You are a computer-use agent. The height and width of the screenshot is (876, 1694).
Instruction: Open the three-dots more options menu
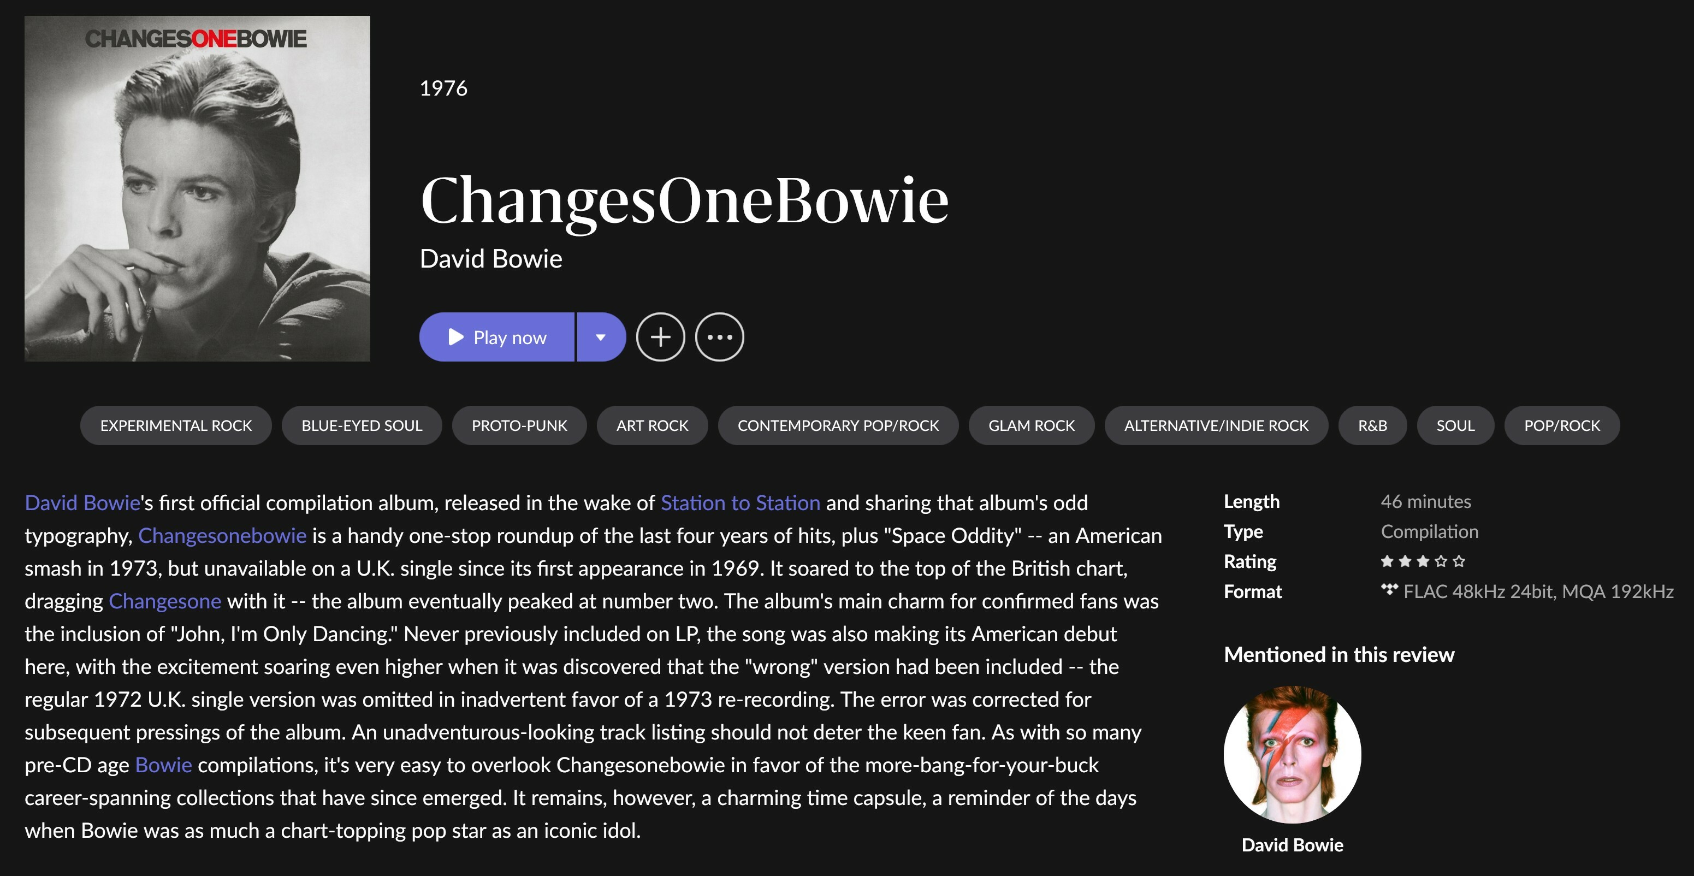tap(719, 337)
